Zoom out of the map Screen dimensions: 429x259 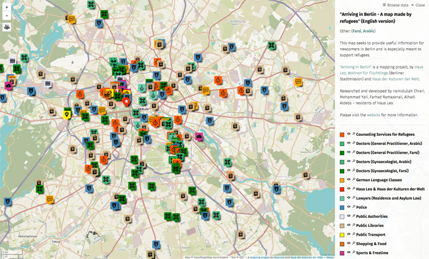click(x=6, y=16)
